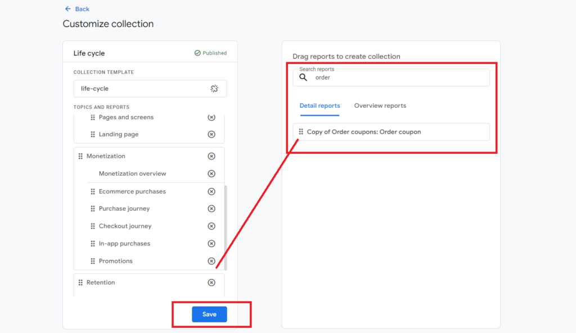
Task: Click the unlink template icon beside life-cycle
Action: coord(214,89)
